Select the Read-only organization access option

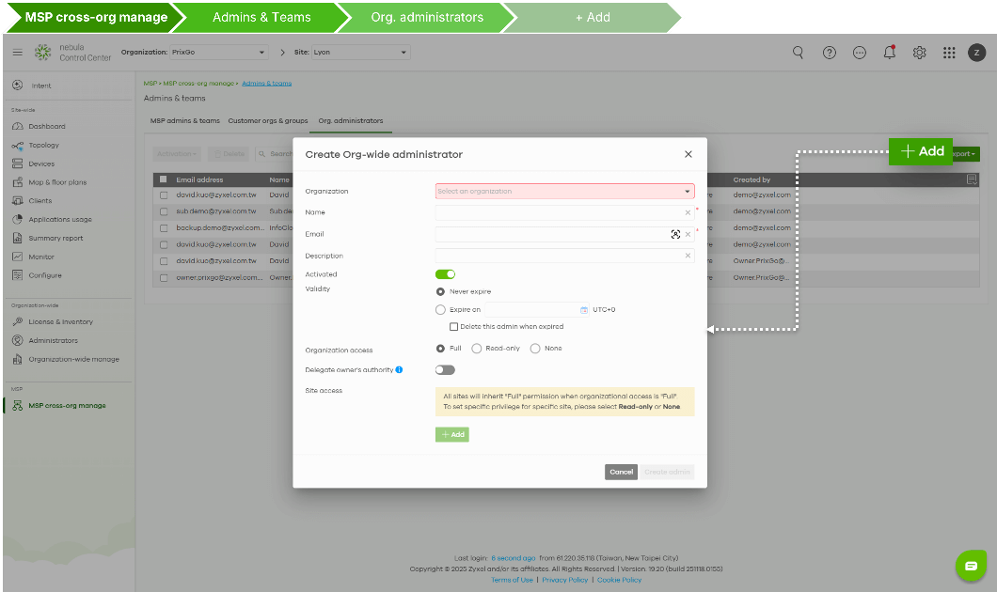click(x=478, y=348)
